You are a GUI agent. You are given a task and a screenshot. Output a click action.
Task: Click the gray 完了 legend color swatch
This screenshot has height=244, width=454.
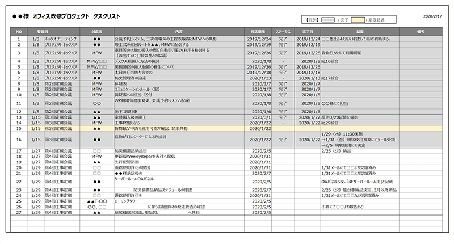(x=330, y=19)
